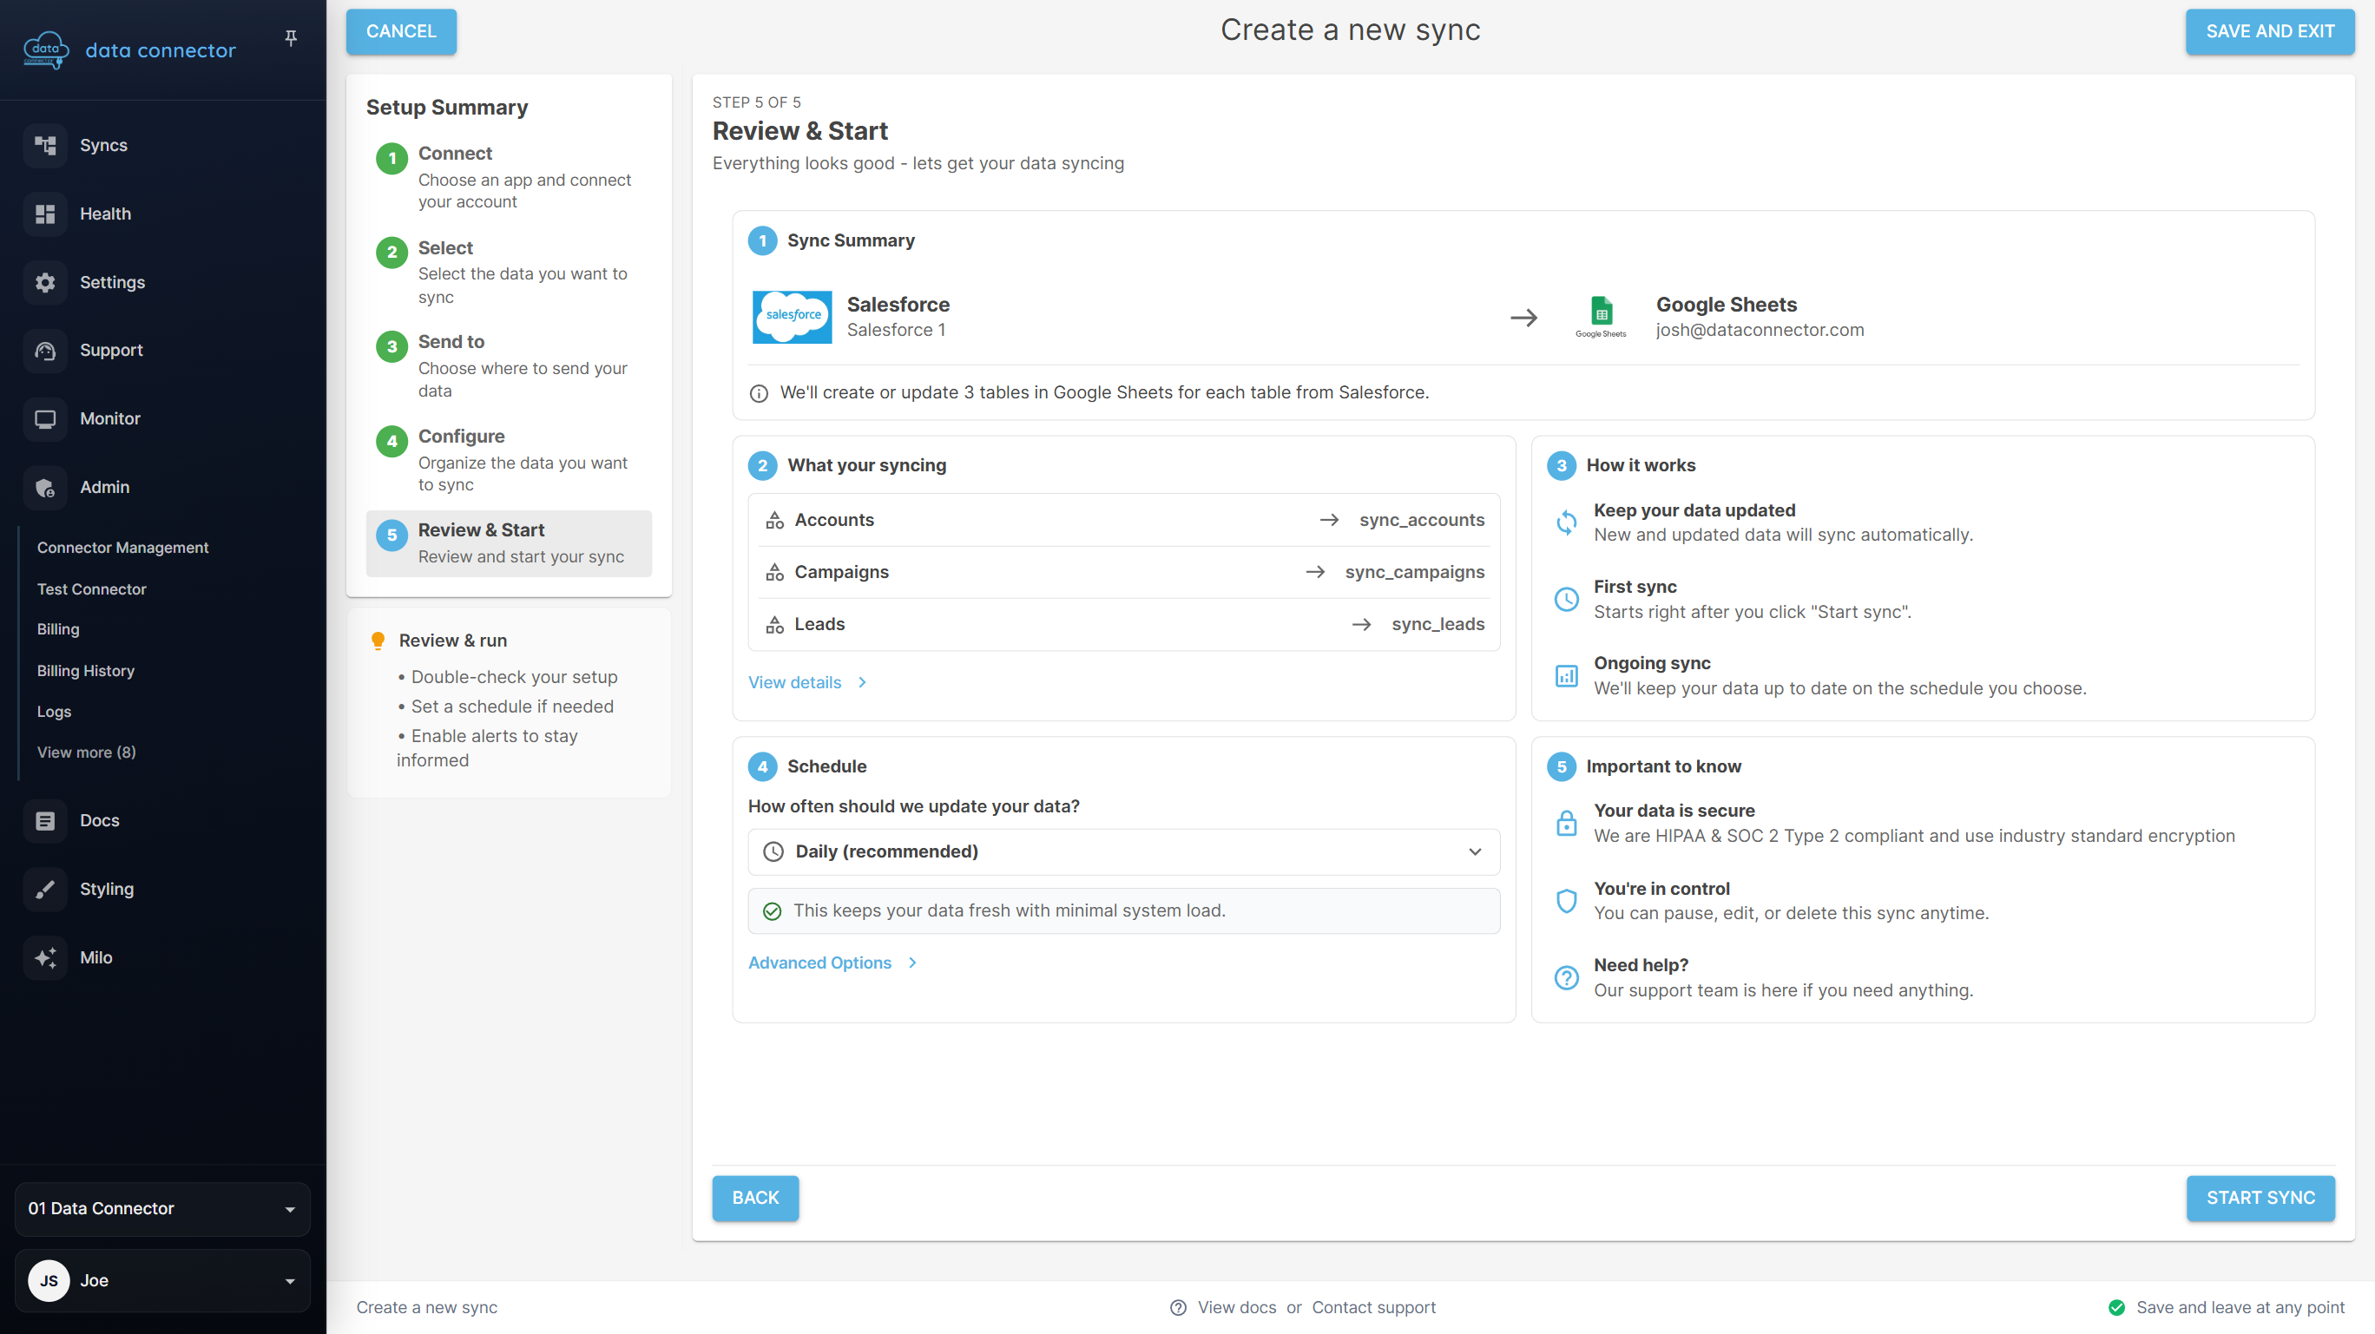The height and width of the screenshot is (1334, 2375).
Task: Go to step 4 Configure in summary
Action: pyautogui.click(x=509, y=460)
